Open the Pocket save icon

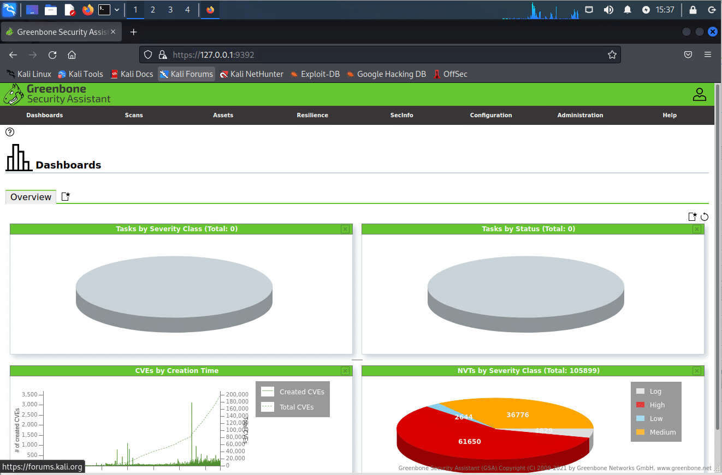tap(688, 55)
